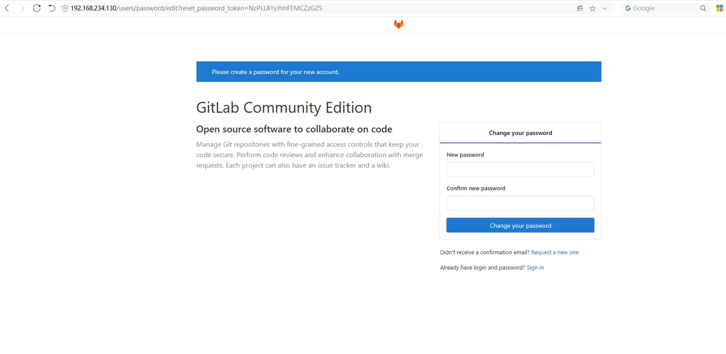Click the undo/restore session arrow icon

(x=52, y=8)
